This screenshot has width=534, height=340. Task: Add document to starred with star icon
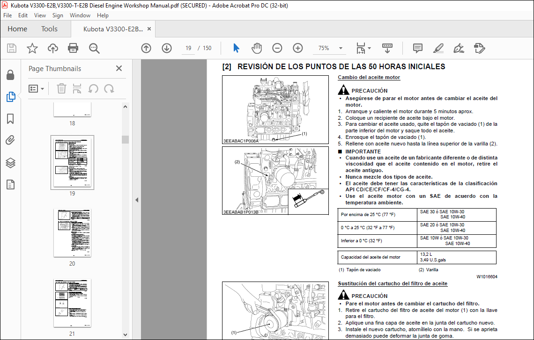click(32, 48)
